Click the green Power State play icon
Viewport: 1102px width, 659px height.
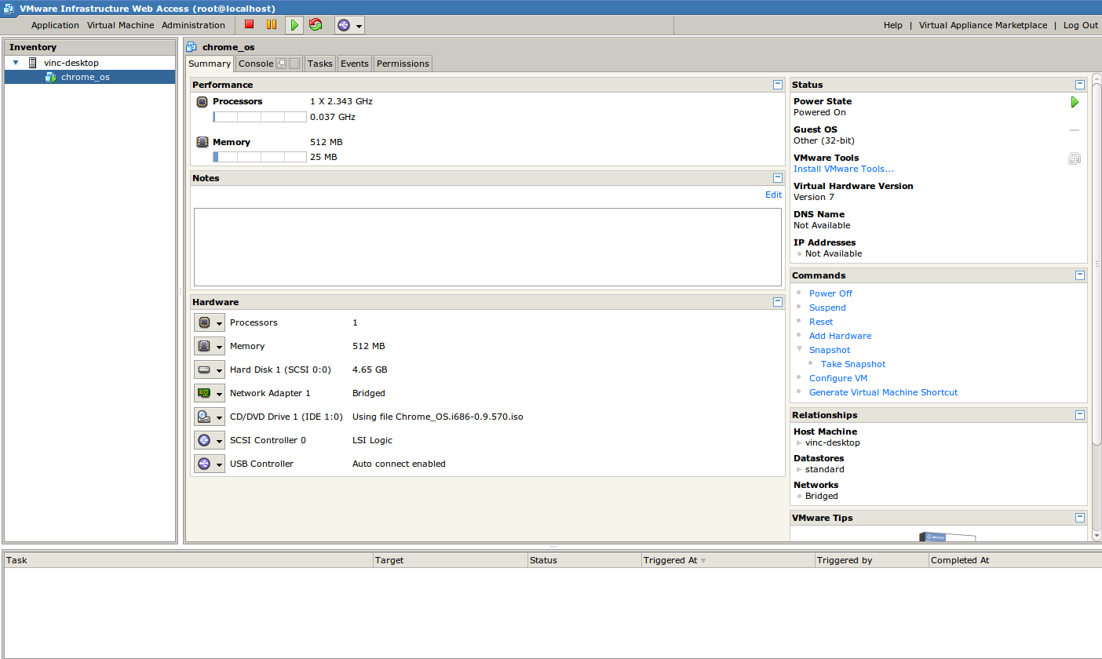click(x=1075, y=102)
